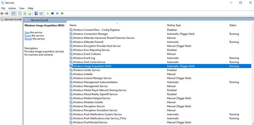Click the Restart the service link
The height and width of the screenshot is (125, 254).
(x=28, y=39)
